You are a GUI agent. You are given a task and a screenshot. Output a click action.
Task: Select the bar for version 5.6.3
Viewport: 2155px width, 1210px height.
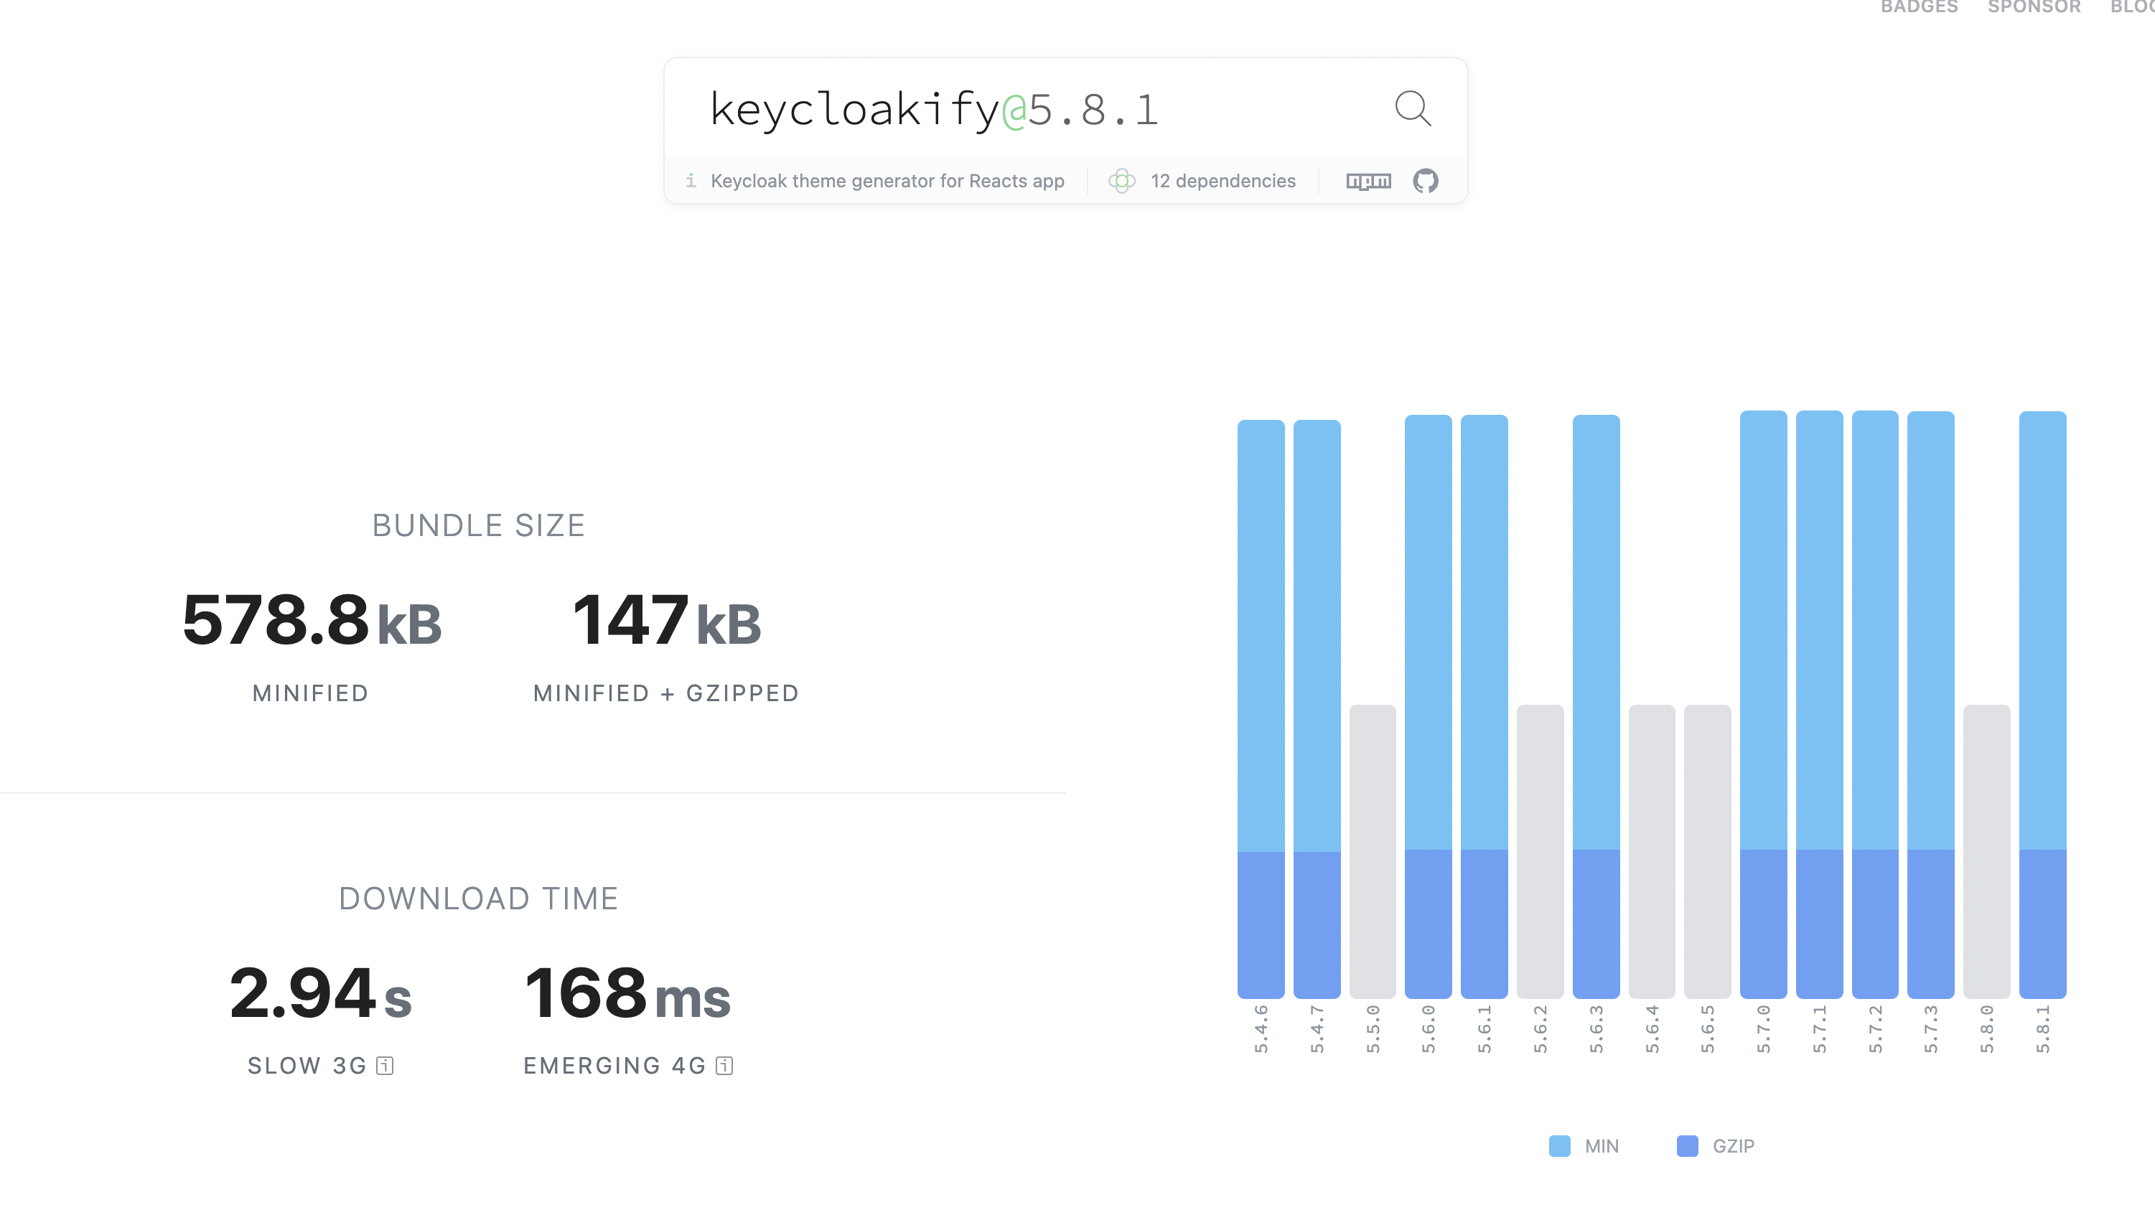pos(1597,710)
